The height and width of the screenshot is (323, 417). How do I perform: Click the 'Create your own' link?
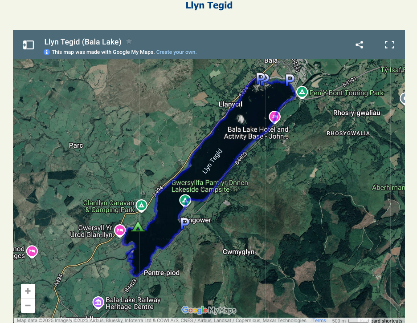click(176, 52)
